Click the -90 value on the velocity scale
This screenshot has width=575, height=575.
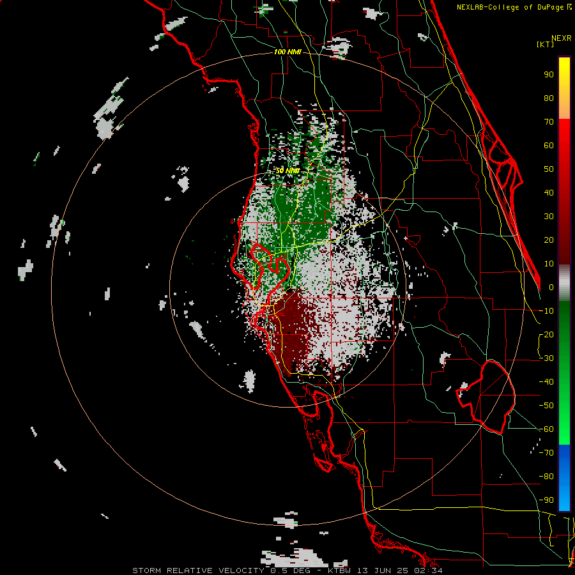coord(547,500)
